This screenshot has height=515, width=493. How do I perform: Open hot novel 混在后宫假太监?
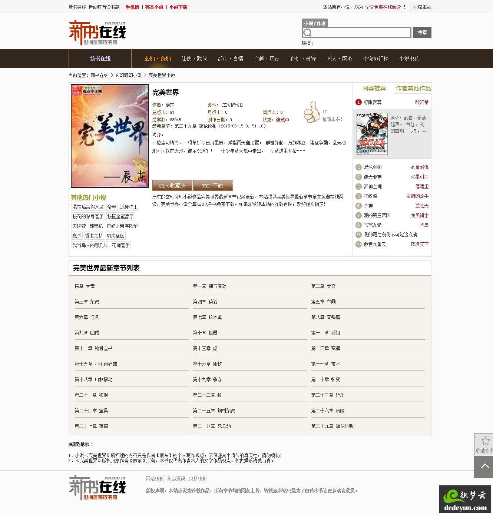coord(88,207)
